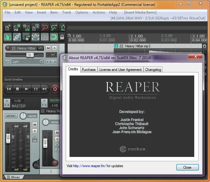The height and width of the screenshot is (182, 210).
Task: Click Close in the About dialog
Action: point(187,167)
